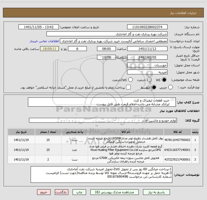Click the delivery province field خوزستان

coord(147,65)
